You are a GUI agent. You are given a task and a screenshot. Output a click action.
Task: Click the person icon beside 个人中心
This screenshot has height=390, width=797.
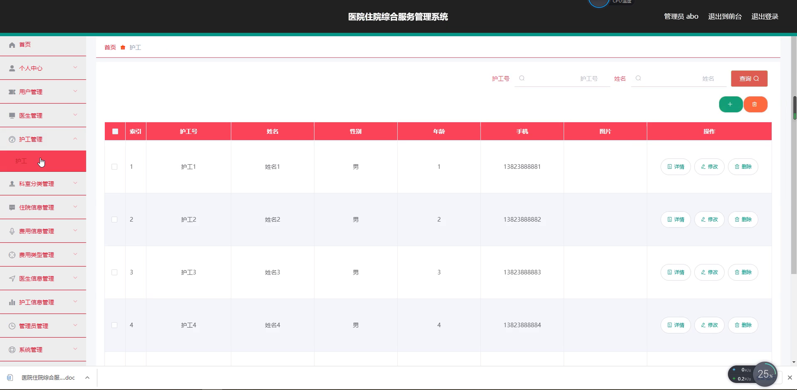pos(12,68)
